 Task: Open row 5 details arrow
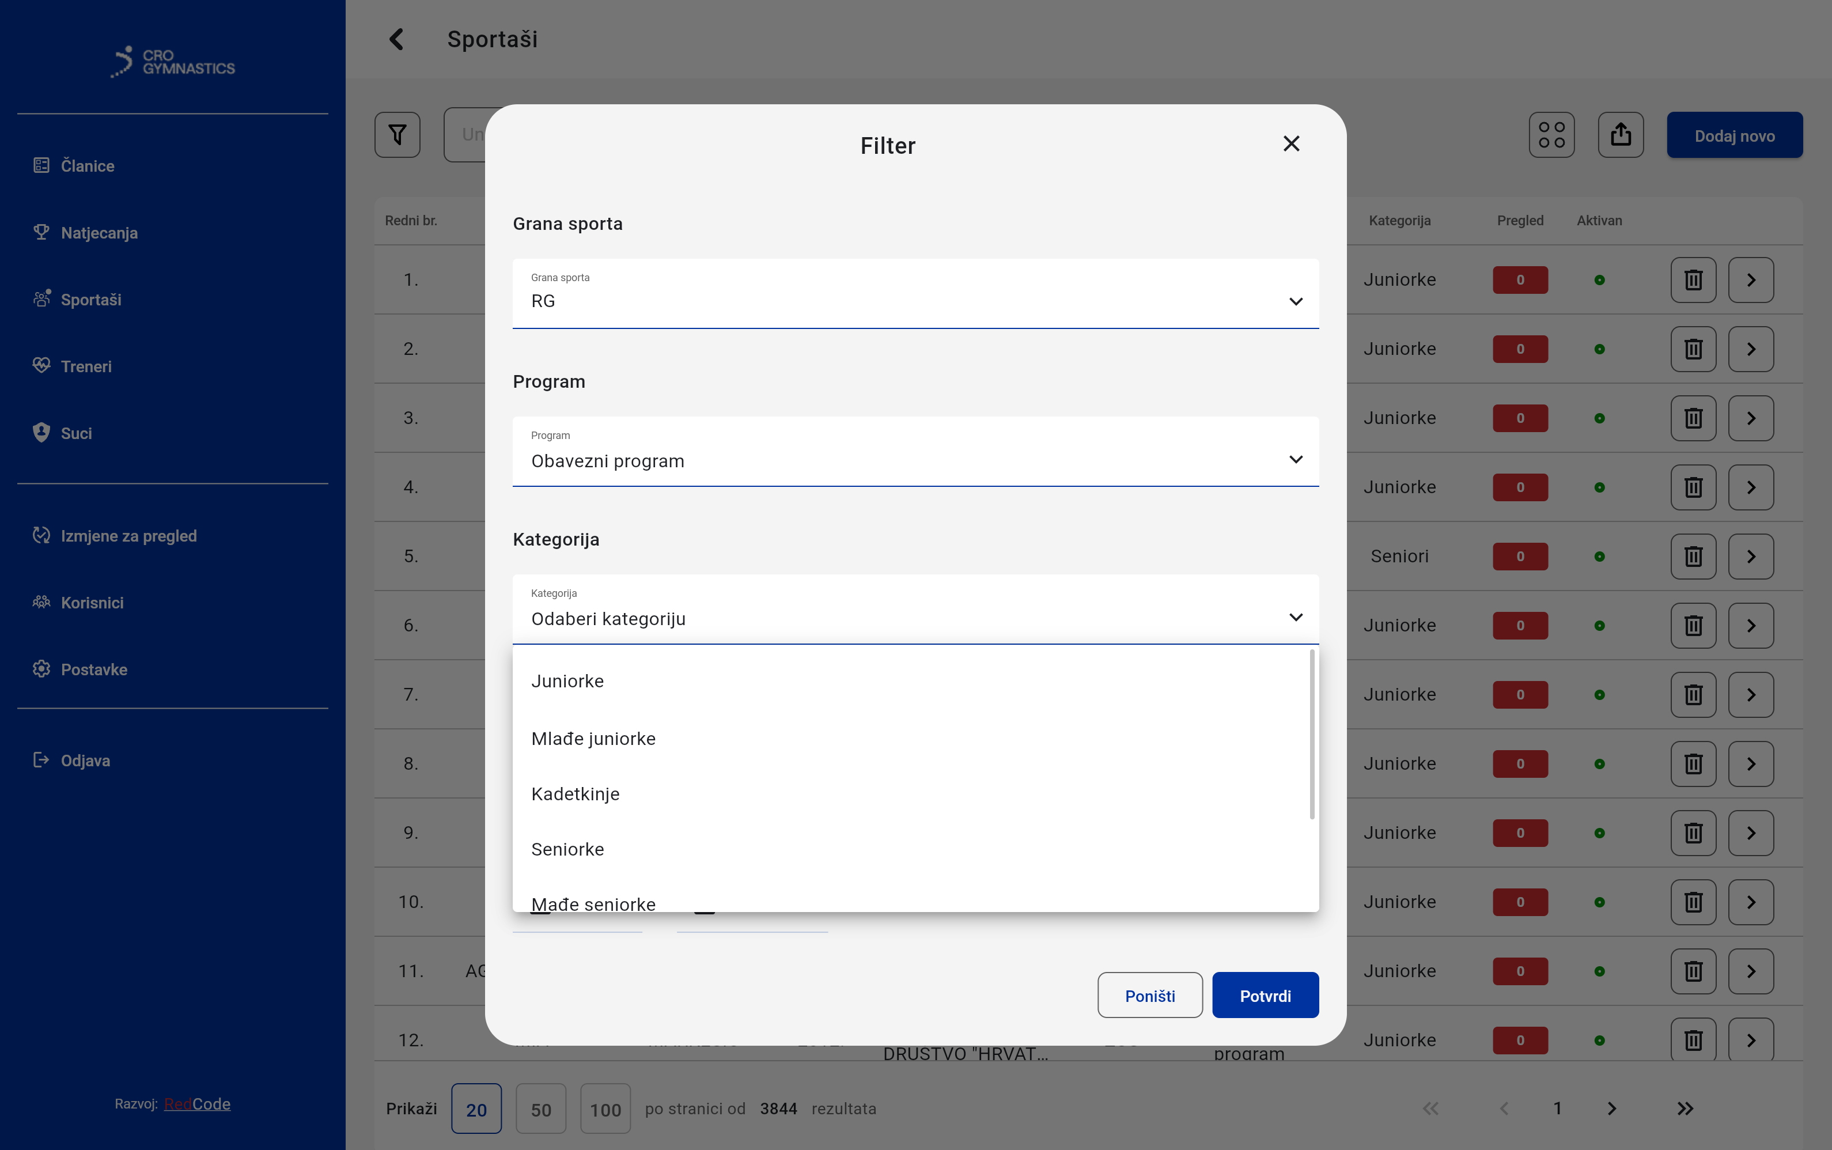point(1751,557)
